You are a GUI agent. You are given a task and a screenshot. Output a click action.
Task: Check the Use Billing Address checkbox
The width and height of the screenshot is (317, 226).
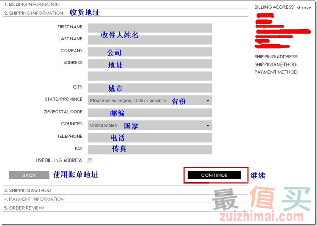pyautogui.click(x=90, y=160)
